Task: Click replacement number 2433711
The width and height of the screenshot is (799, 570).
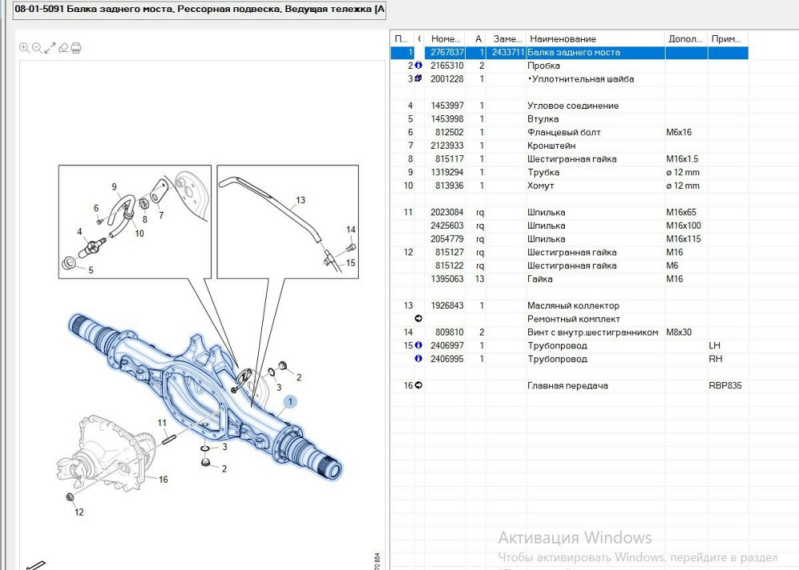Action: coord(507,52)
